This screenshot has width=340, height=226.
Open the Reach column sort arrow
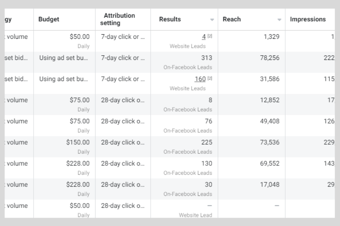[x=279, y=20]
